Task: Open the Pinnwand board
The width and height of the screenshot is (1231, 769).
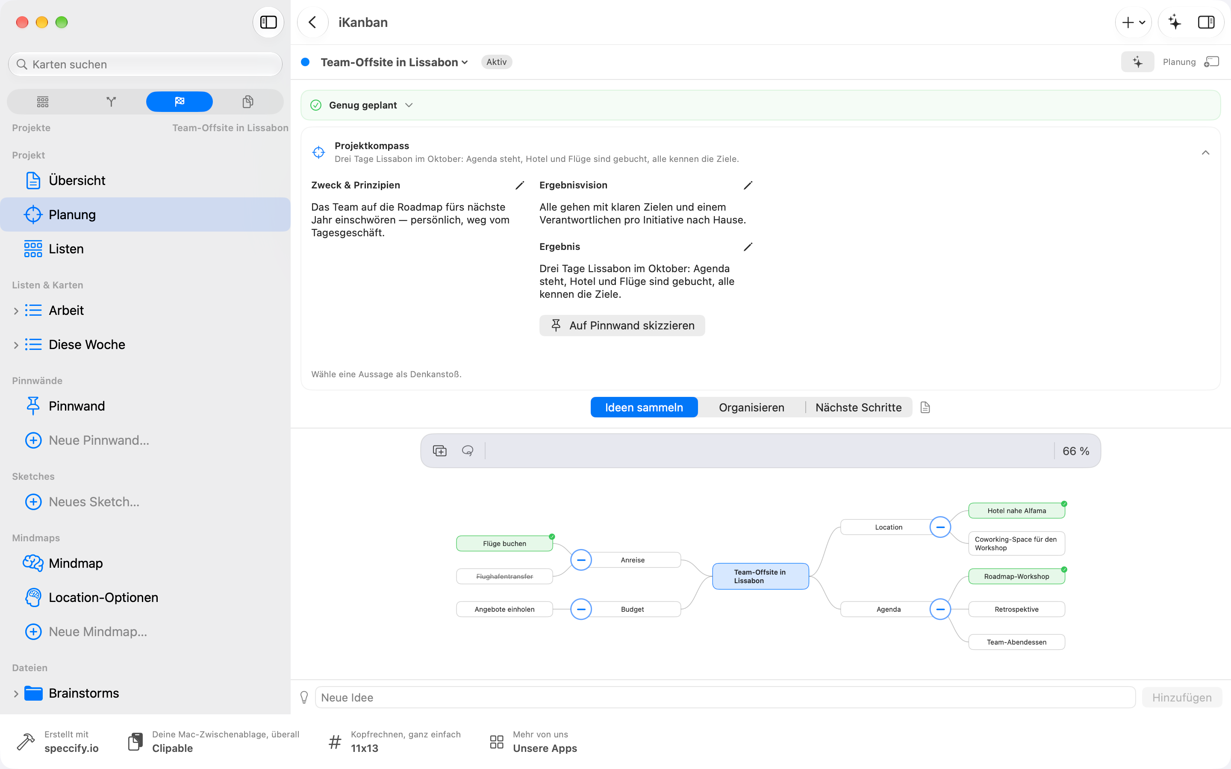Action: point(145,406)
